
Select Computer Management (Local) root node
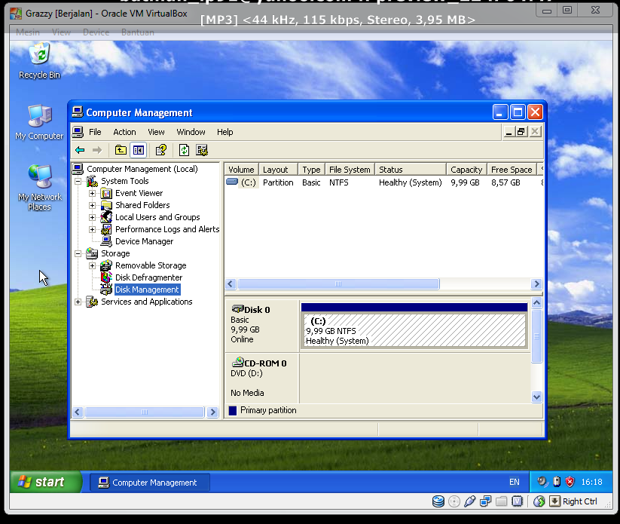point(142,169)
